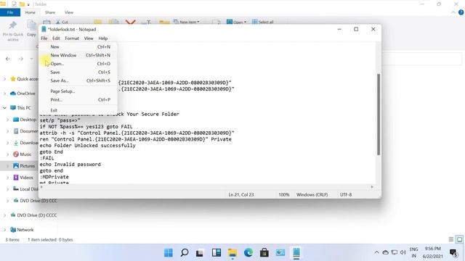Expand the Desktop tree node
Screen dimensions: 465x261
coord(8,120)
